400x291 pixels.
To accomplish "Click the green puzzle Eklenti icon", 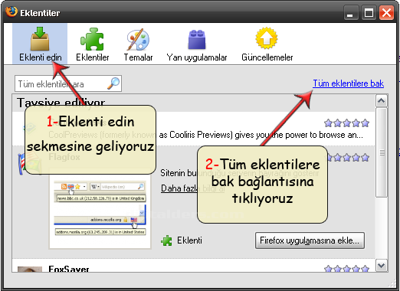I will 166,240.
